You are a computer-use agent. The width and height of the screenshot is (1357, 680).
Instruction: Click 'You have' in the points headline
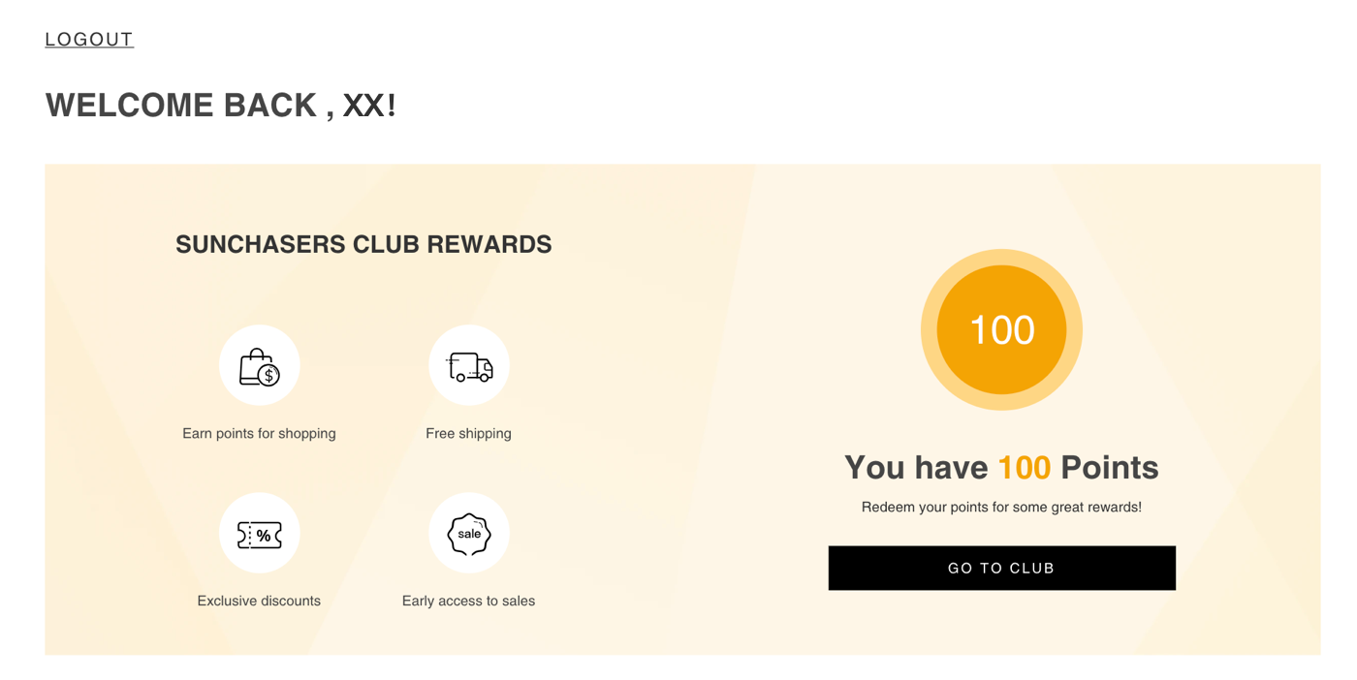[916, 467]
